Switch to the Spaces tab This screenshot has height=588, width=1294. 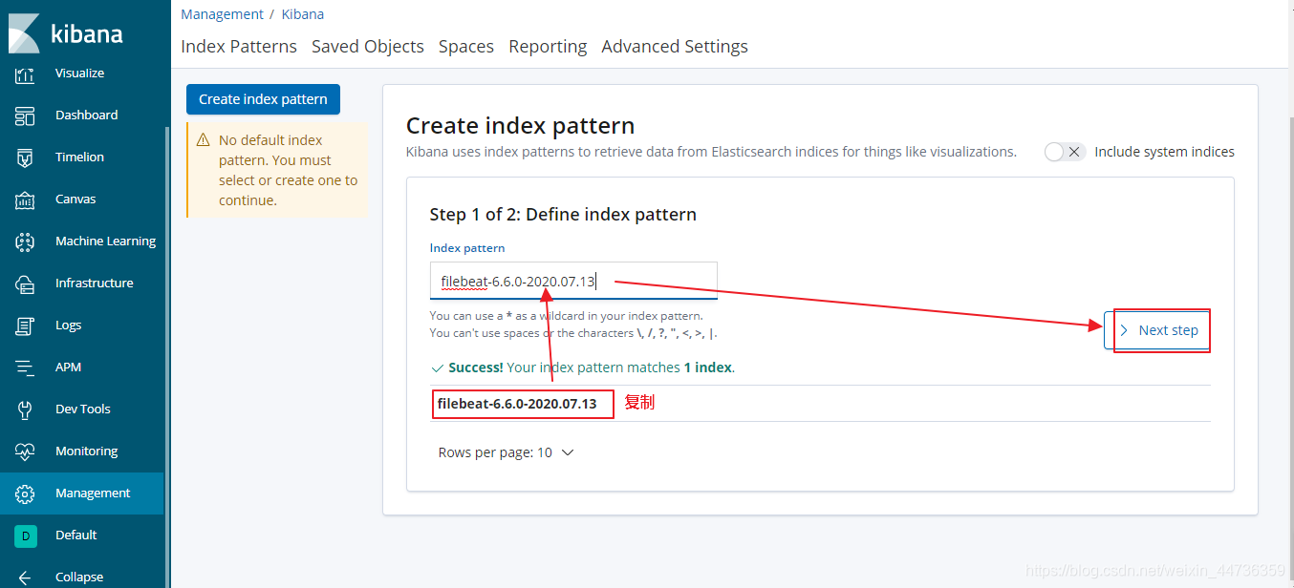(466, 46)
